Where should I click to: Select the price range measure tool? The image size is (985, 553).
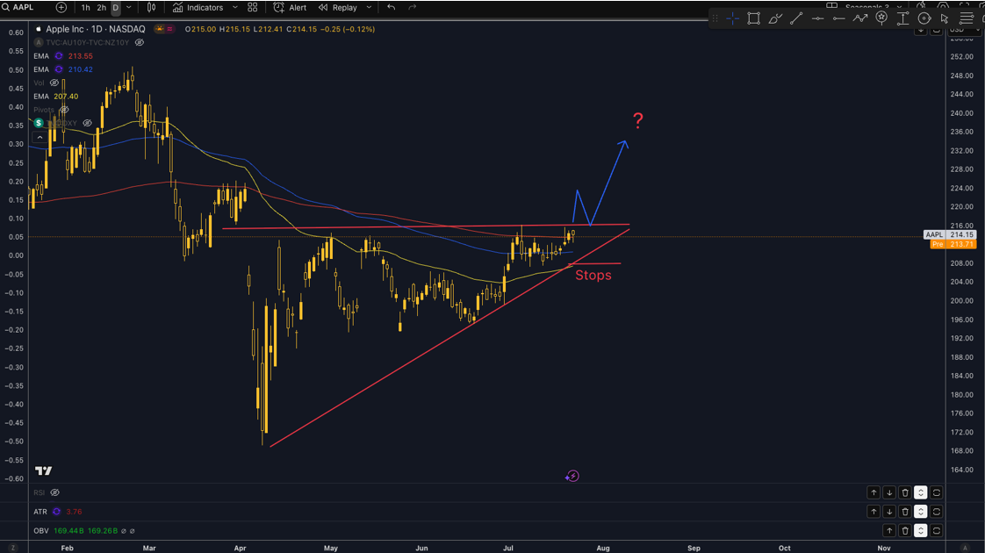tap(902, 18)
